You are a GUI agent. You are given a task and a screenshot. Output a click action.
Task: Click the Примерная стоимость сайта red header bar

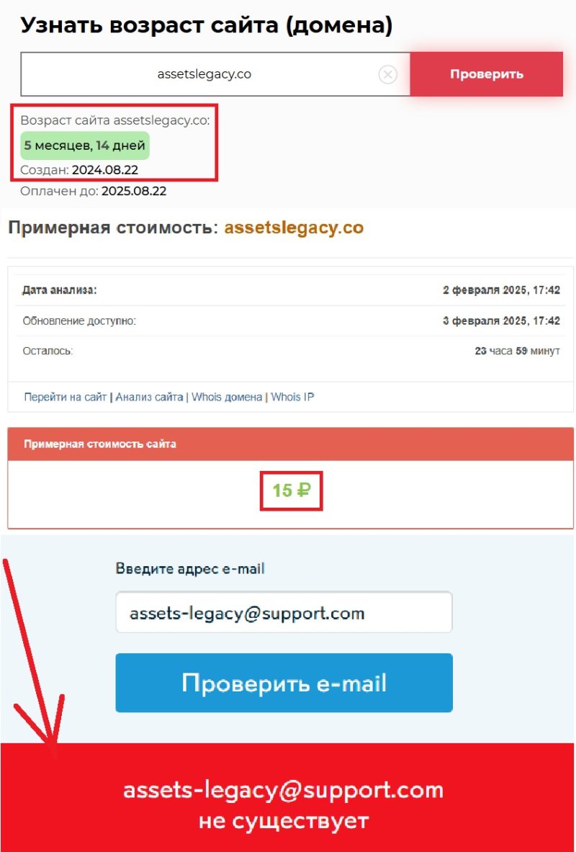[x=291, y=444]
